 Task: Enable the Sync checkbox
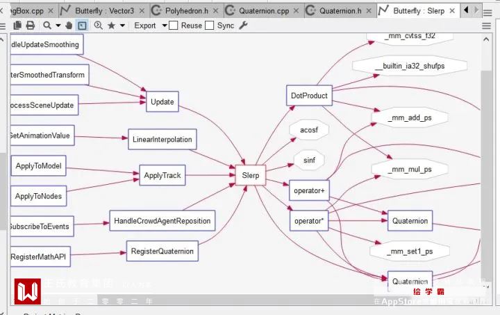click(209, 26)
